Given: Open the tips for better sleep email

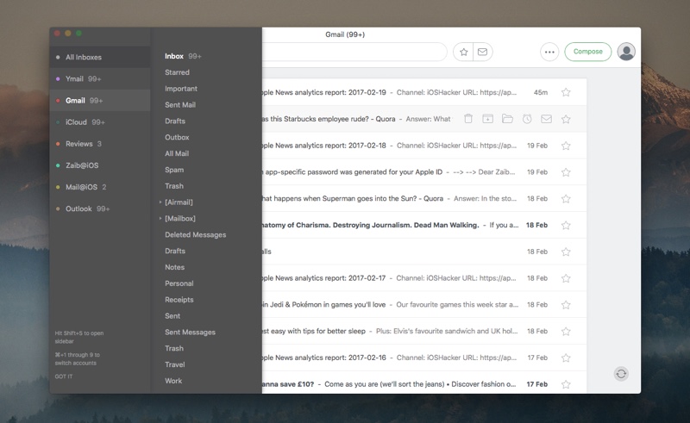Looking at the screenshot, I should pos(424,331).
